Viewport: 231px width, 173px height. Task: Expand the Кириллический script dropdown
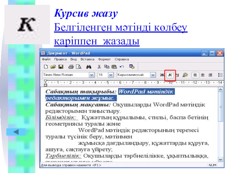click(x=153, y=75)
